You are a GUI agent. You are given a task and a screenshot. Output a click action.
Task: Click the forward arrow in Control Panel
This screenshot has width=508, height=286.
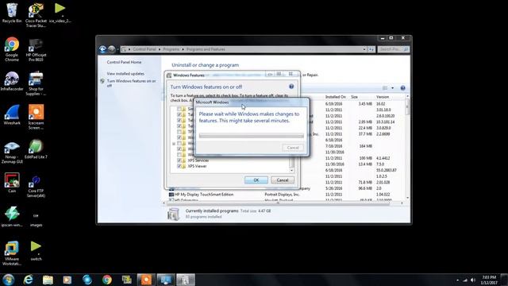tap(111, 49)
